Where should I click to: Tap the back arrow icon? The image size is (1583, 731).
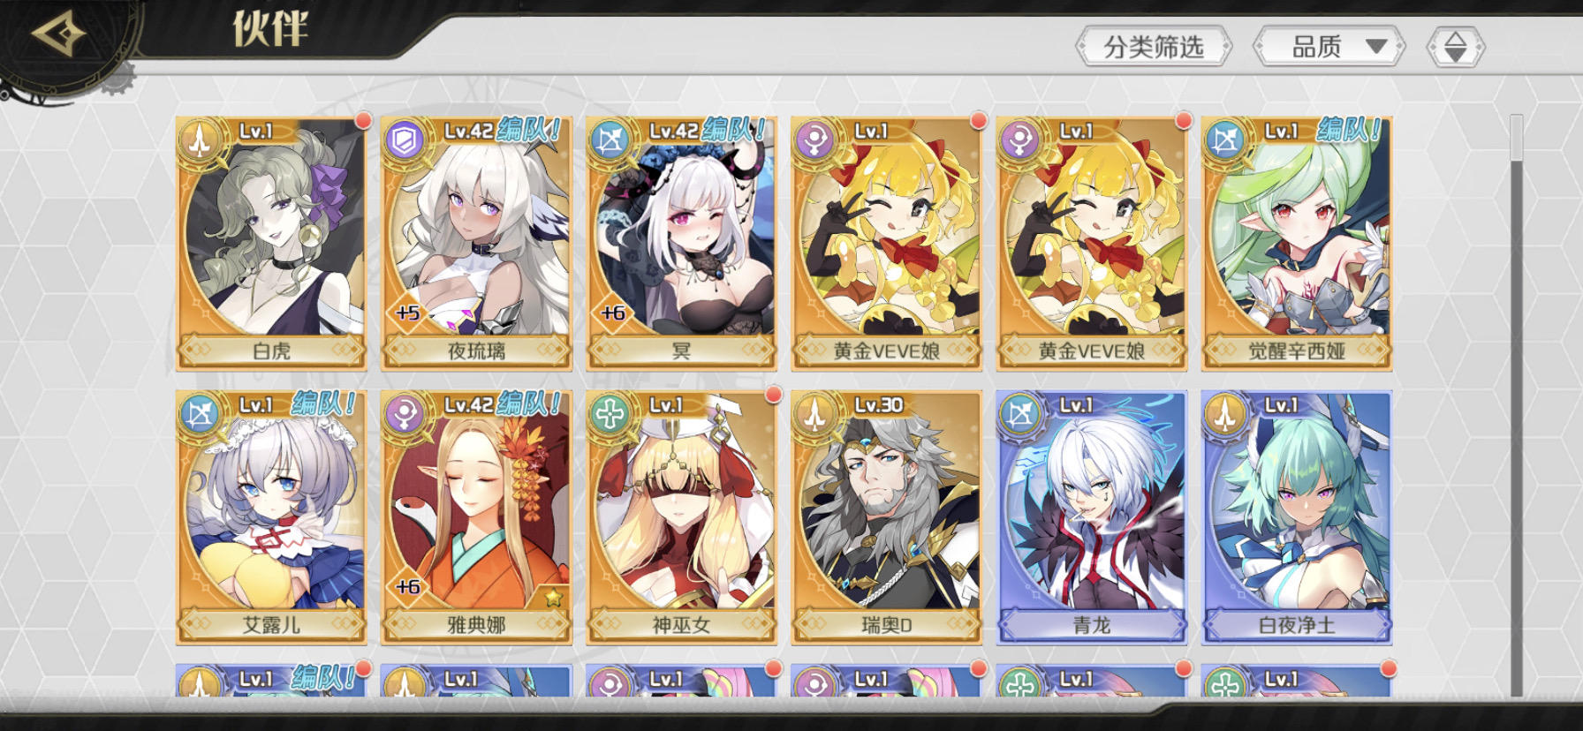point(58,34)
